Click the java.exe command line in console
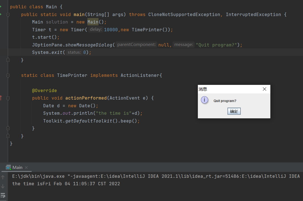Screen dimensions: 303x201 156,176
